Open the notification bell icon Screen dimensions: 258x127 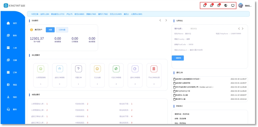coord(205,5)
